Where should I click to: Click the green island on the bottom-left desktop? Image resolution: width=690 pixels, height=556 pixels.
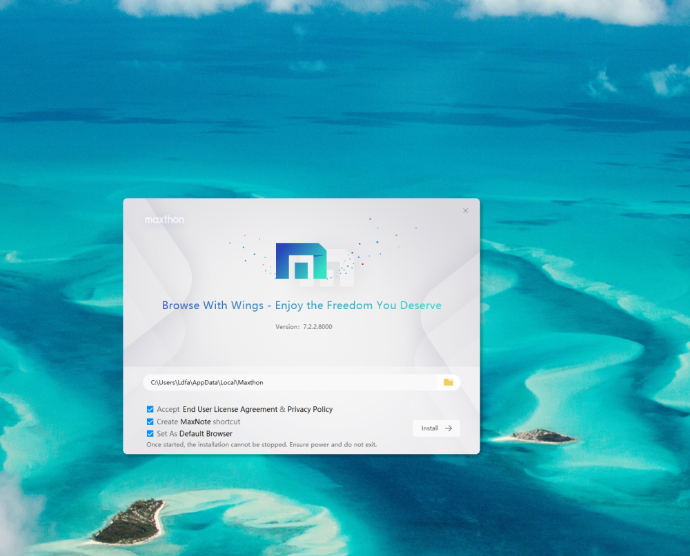click(x=130, y=521)
